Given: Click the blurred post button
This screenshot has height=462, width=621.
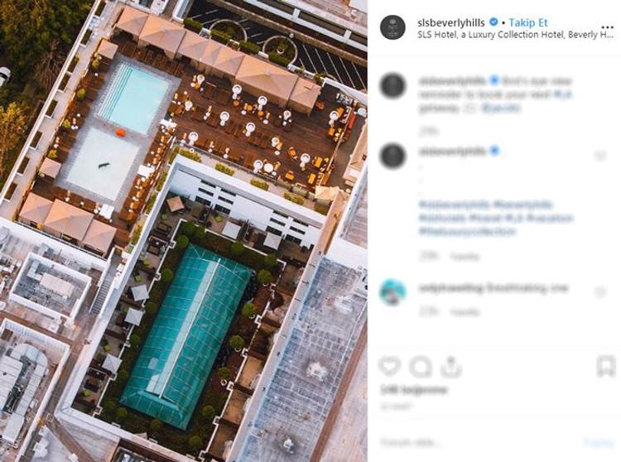Looking at the screenshot, I should click(x=598, y=442).
